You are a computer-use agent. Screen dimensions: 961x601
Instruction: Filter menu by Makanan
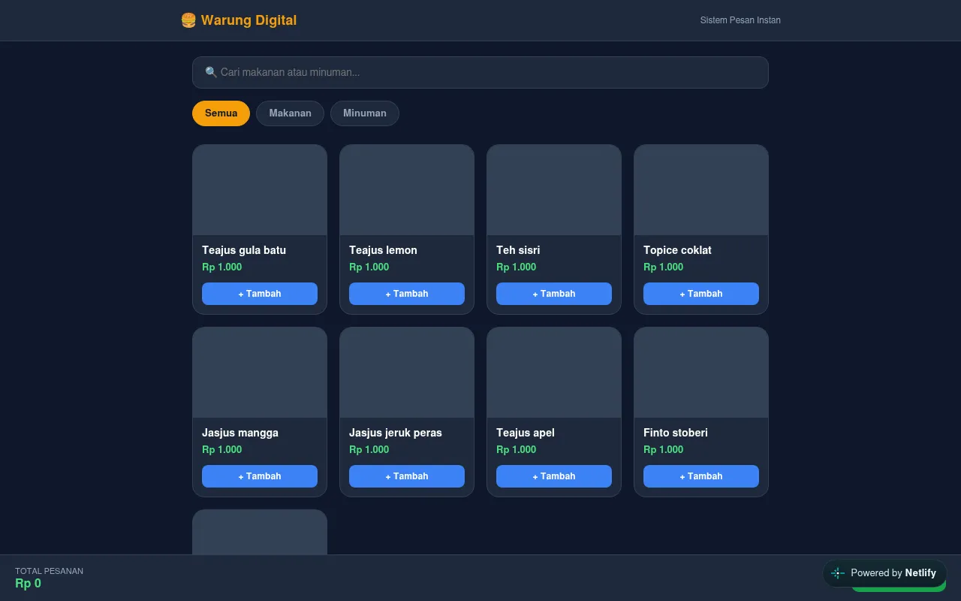(290, 113)
